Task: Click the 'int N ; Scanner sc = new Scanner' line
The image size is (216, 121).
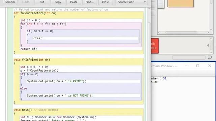Action: [x=58, y=117]
